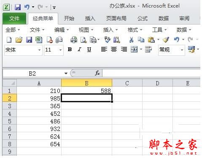
Task: Click the print preview magnifier icon
Action: tap(83, 40)
